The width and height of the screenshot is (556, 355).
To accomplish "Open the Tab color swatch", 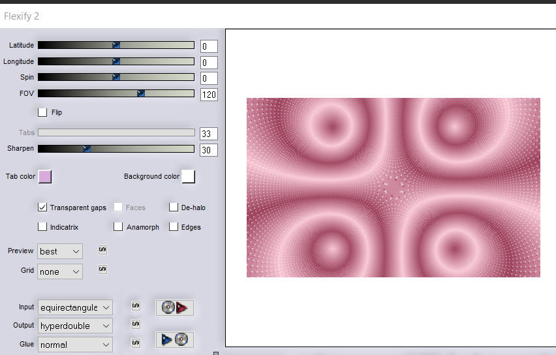I will (45, 177).
